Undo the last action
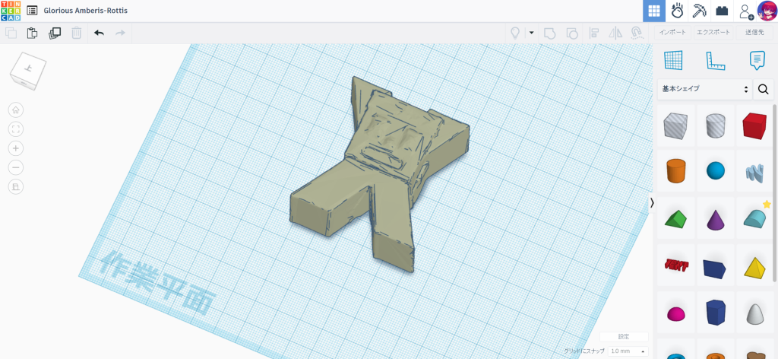This screenshot has height=359, width=778. click(x=100, y=33)
